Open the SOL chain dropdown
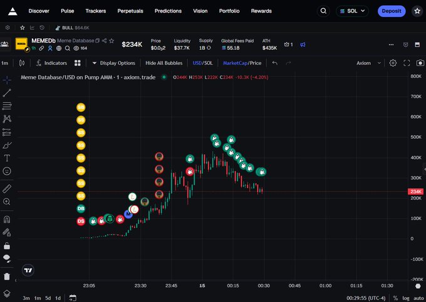The width and height of the screenshot is (426, 302). [352, 11]
